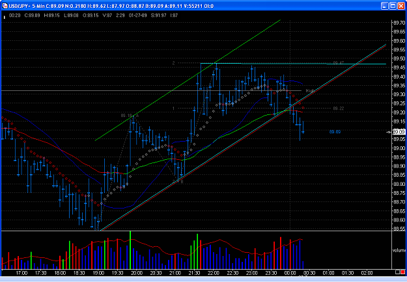Maximize the USD/JPY chart window
Viewport: 407px width, 282px height.
click(x=393, y=6)
